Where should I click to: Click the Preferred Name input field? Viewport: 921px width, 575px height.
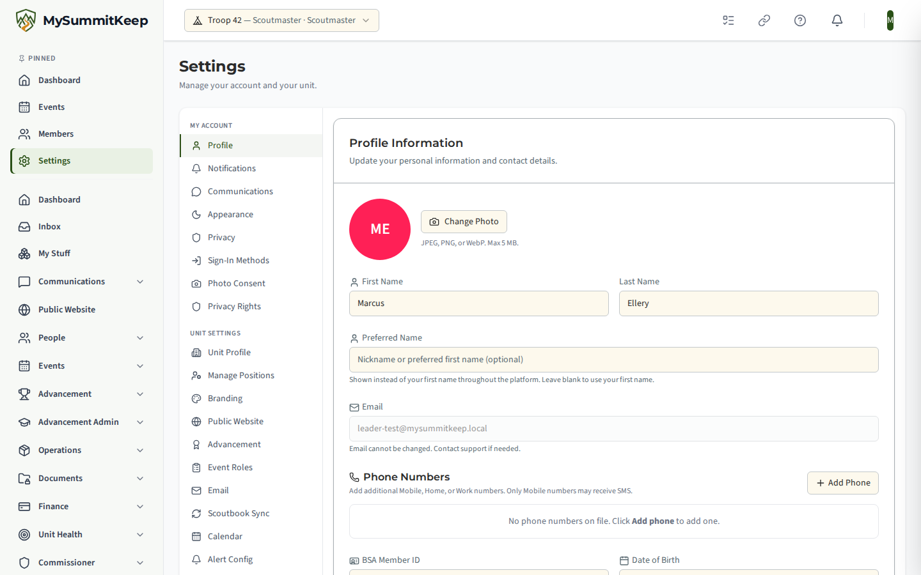point(614,360)
